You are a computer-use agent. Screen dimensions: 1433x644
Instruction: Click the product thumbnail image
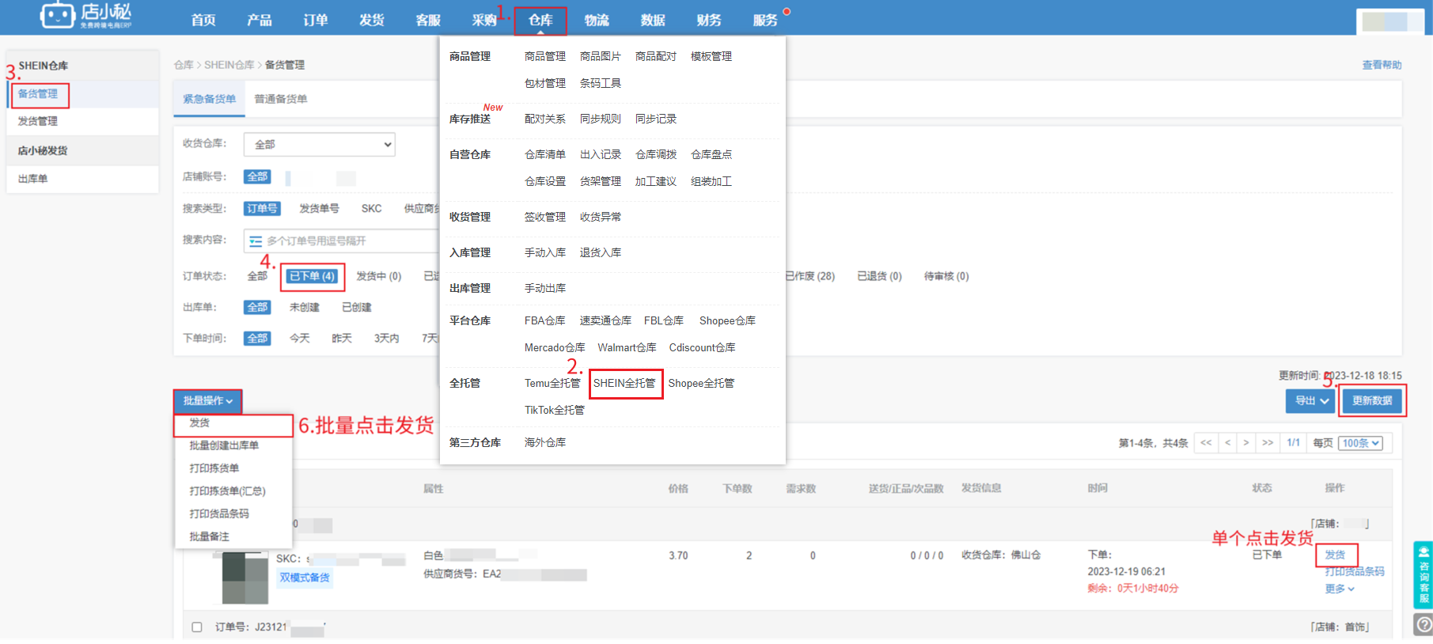coord(245,578)
